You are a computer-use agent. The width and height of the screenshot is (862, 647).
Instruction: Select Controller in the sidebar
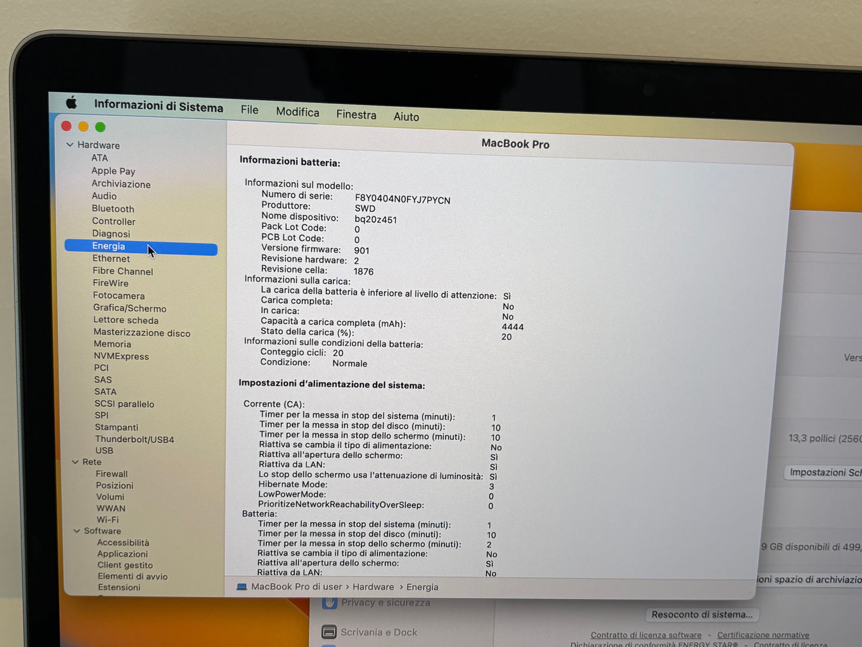(x=114, y=221)
